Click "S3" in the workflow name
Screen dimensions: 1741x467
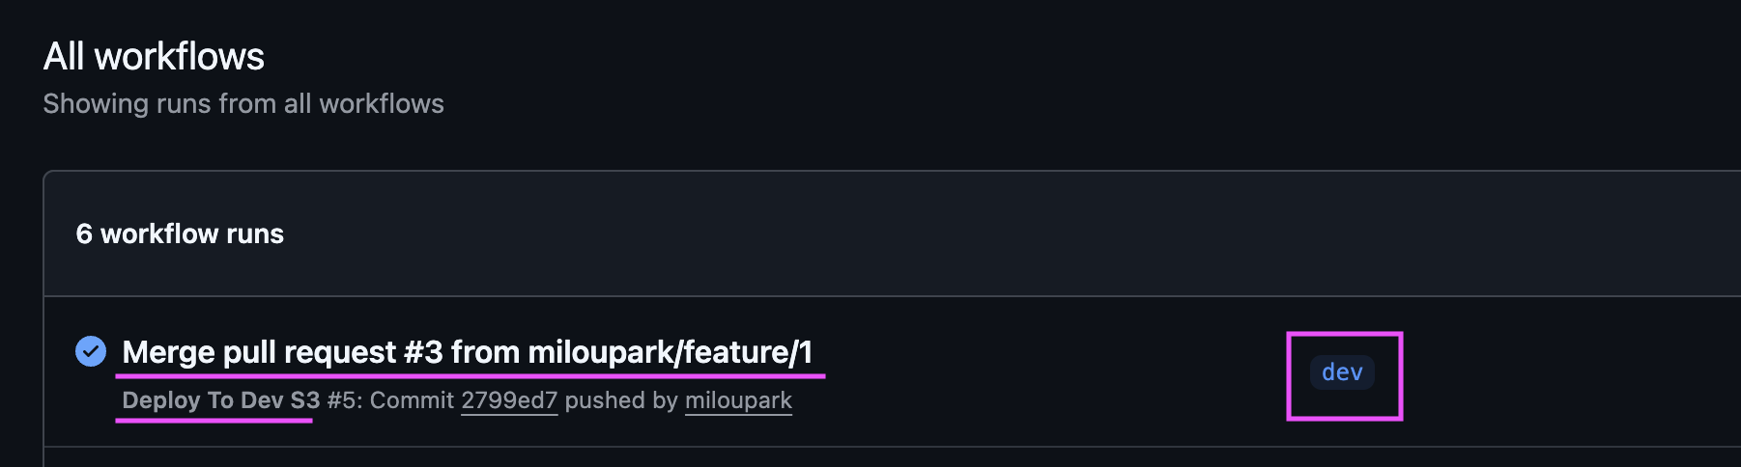coord(304,400)
